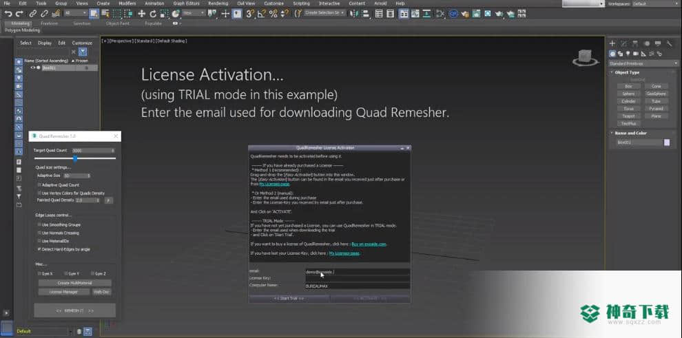The width and height of the screenshot is (682, 338).
Task: Switch to the Freeform ribbon tab
Action: [49, 23]
